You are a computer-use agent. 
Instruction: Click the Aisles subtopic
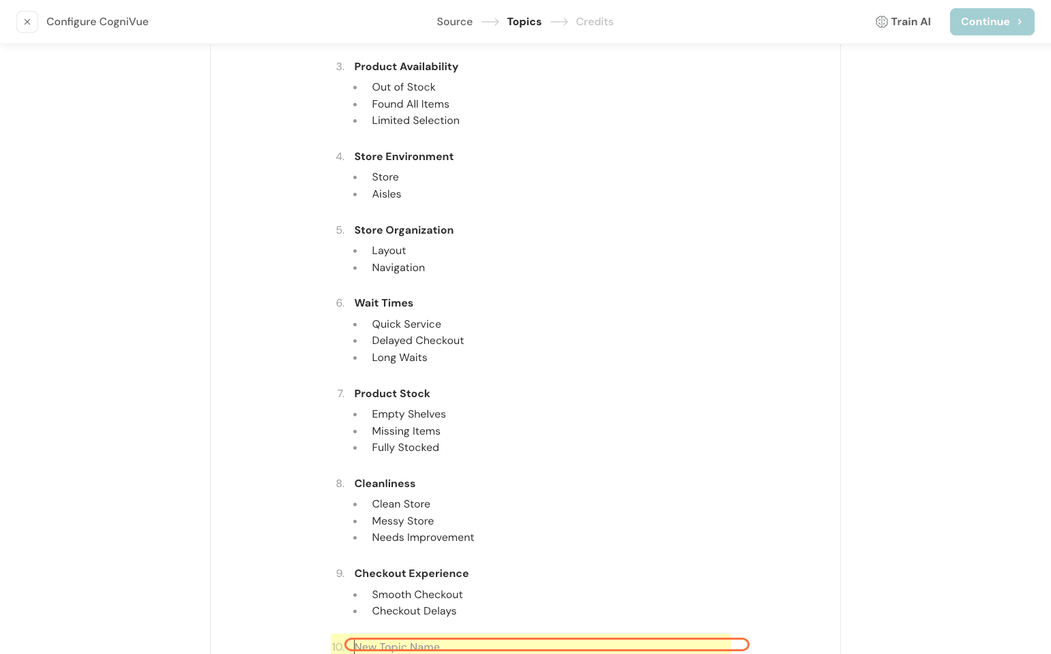point(386,194)
